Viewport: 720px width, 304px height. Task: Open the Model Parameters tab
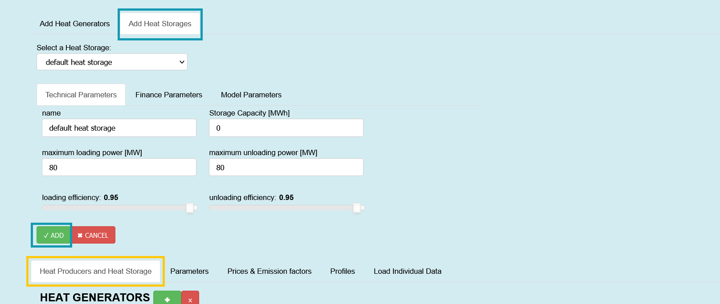click(x=251, y=95)
